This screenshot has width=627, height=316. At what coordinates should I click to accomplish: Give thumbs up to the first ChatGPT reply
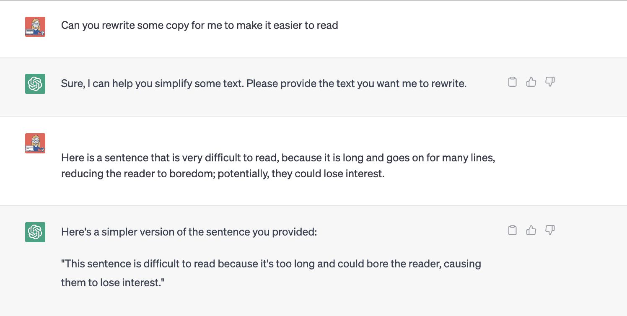click(x=531, y=82)
